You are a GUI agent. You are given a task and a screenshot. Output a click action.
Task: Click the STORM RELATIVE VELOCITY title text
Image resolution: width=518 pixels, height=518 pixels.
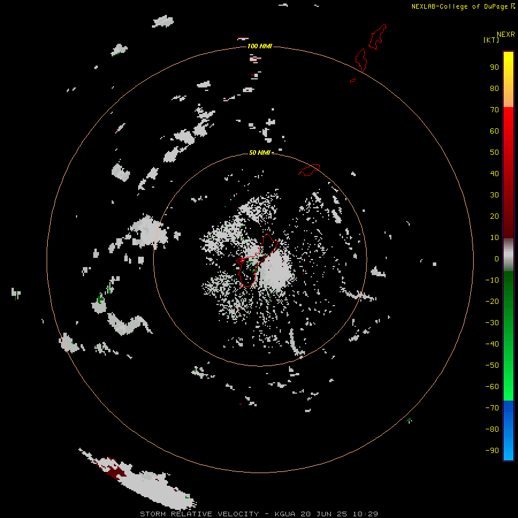pyautogui.click(x=199, y=514)
